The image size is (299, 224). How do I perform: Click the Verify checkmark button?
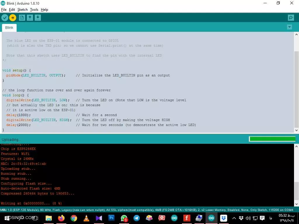pos(5,18)
